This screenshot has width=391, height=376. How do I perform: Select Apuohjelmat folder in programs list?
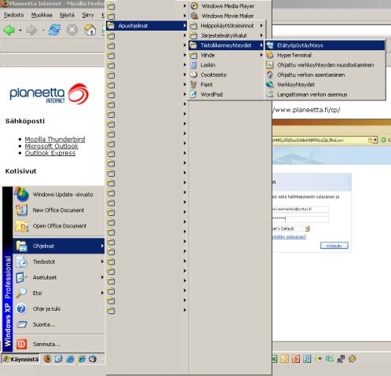point(146,26)
